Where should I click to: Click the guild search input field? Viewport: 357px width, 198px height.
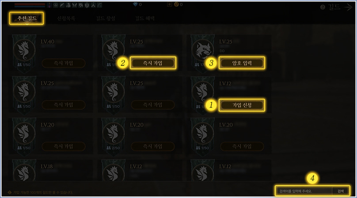click(304, 191)
